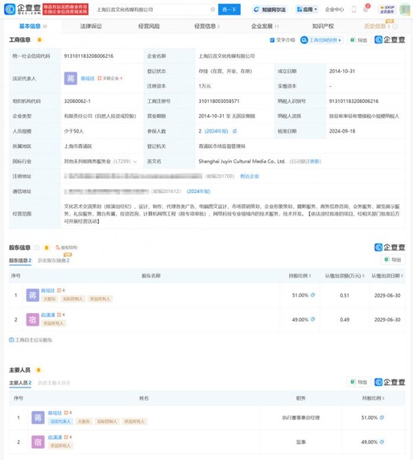
Task: Expand 国标行业 chevron dropdown
Action: pyautogui.click(x=135, y=161)
